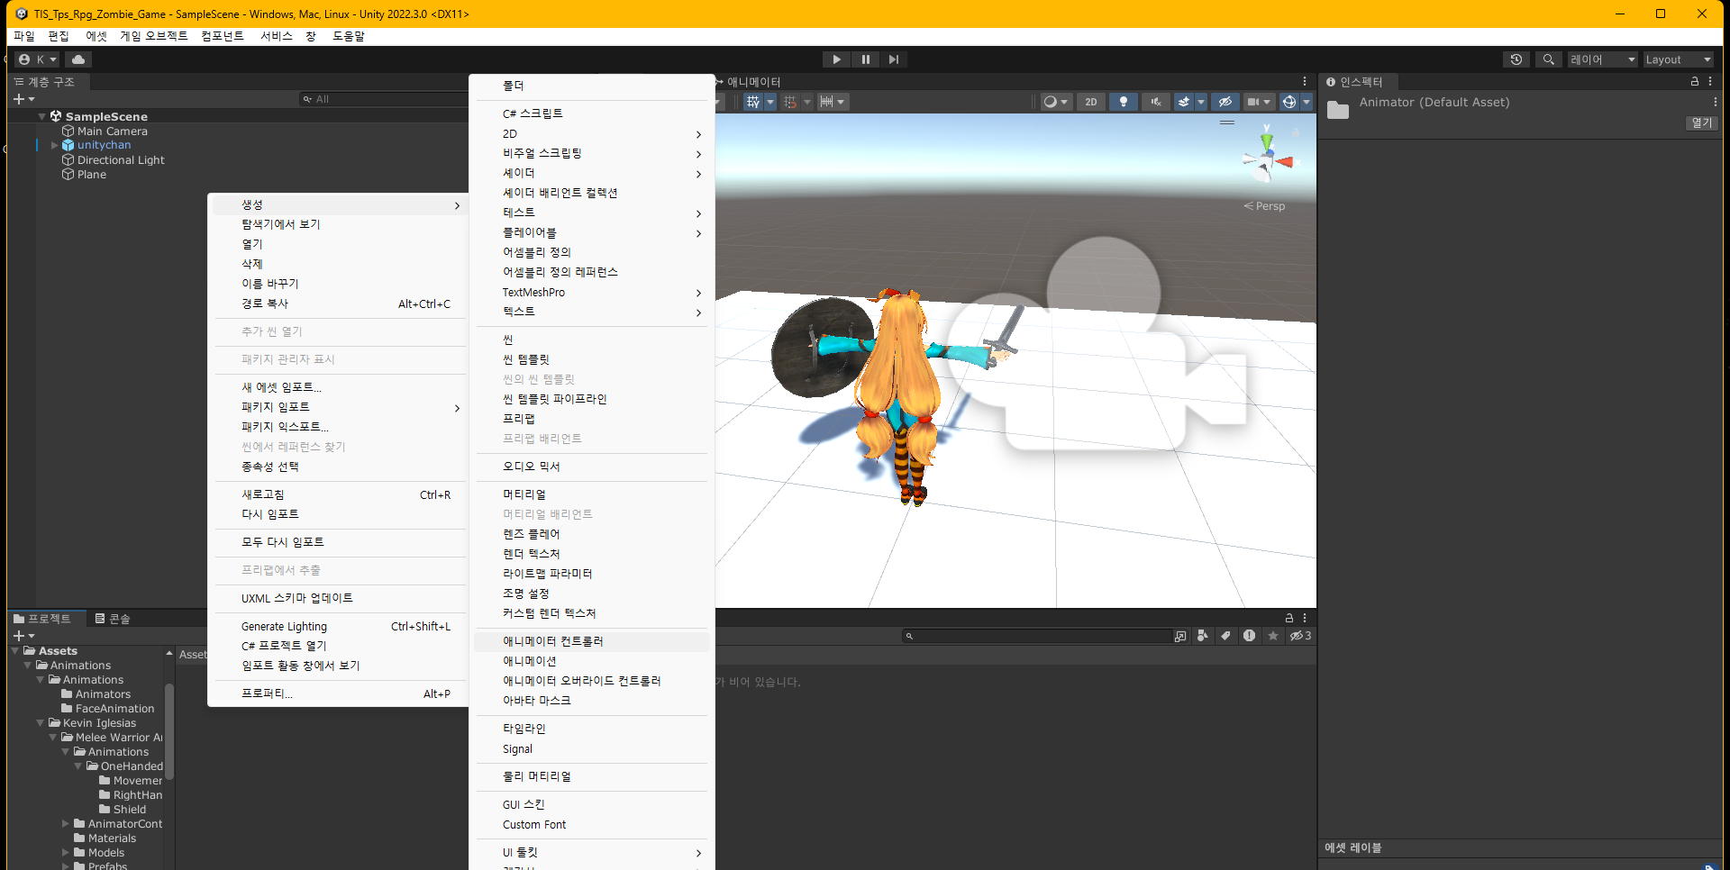Open Inspector panel more options
The image size is (1730, 870).
coord(1710,81)
